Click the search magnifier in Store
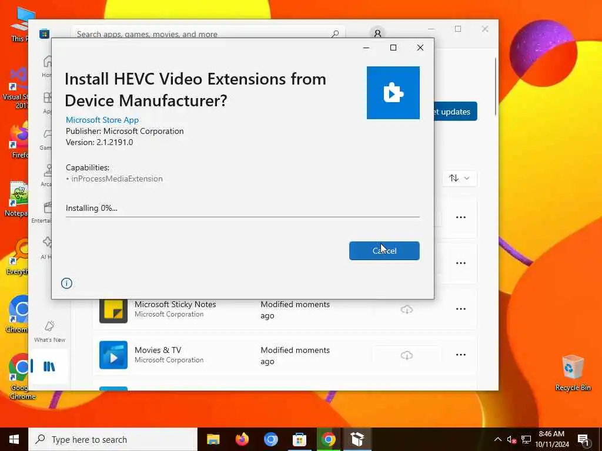Image resolution: width=602 pixels, height=451 pixels. [335, 33]
